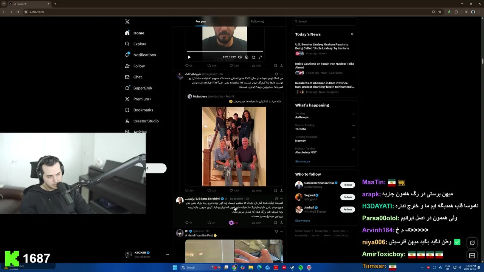Open more options on Sana Ebrahimi's post
Image resolution: width=484 pixels, height=272 pixels.
(x=281, y=199)
